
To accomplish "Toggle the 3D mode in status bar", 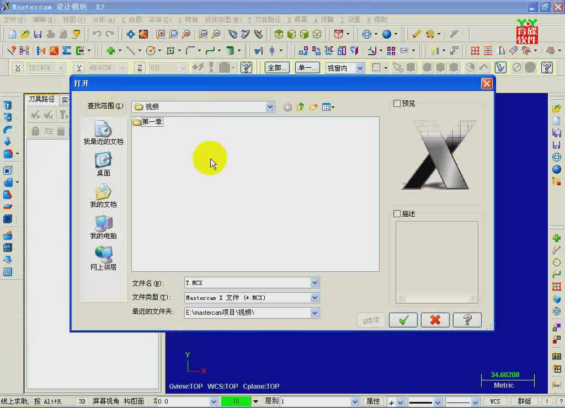I will point(82,401).
